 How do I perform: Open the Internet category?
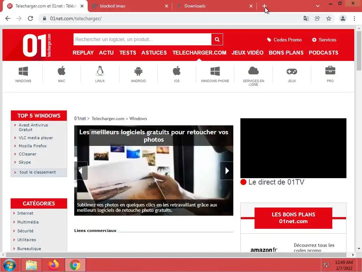click(x=25, y=213)
